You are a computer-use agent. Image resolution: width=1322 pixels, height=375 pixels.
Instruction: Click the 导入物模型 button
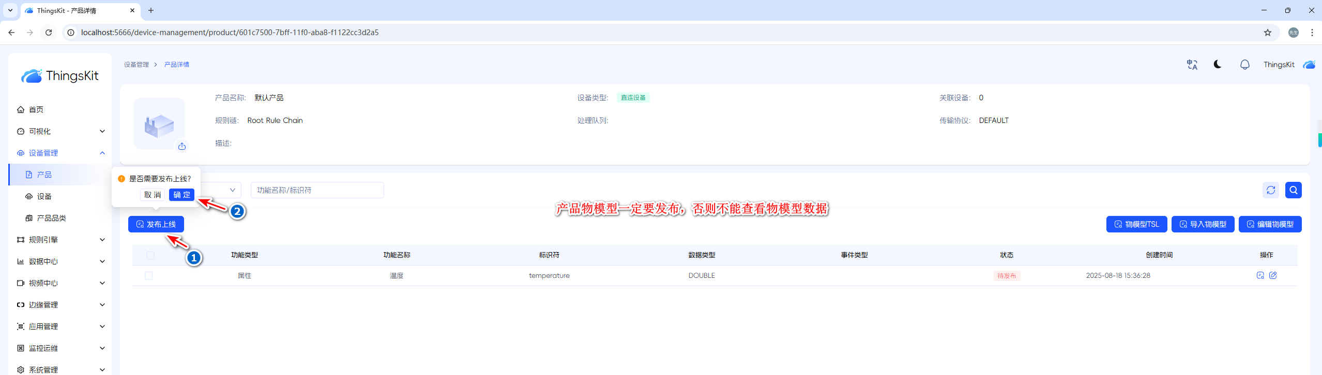coord(1203,224)
